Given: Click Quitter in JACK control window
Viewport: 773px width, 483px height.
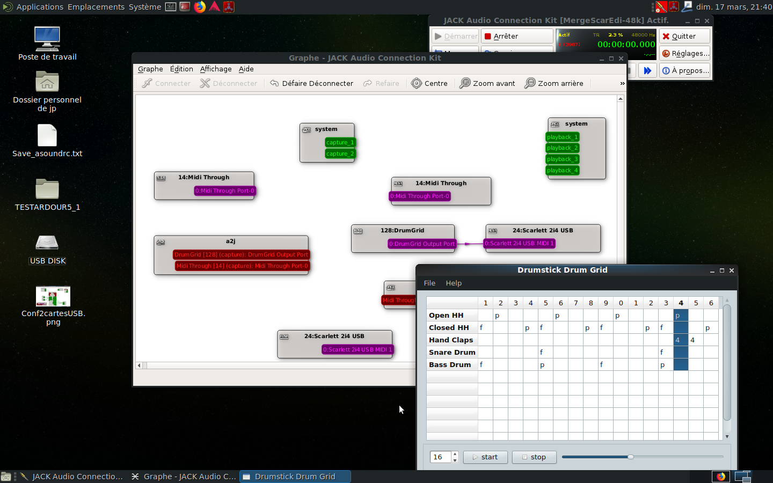Looking at the screenshot, I should 684,36.
